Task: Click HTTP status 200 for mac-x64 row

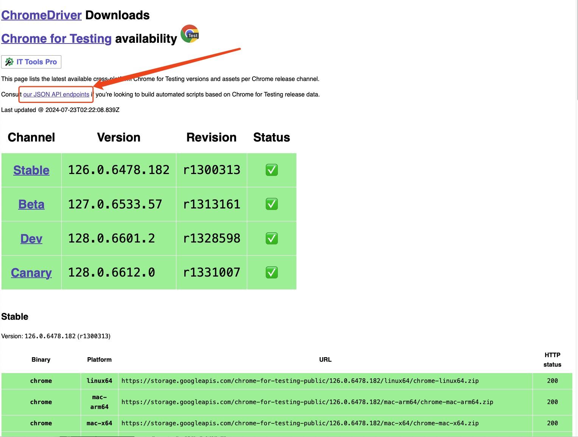Action: pyautogui.click(x=553, y=423)
